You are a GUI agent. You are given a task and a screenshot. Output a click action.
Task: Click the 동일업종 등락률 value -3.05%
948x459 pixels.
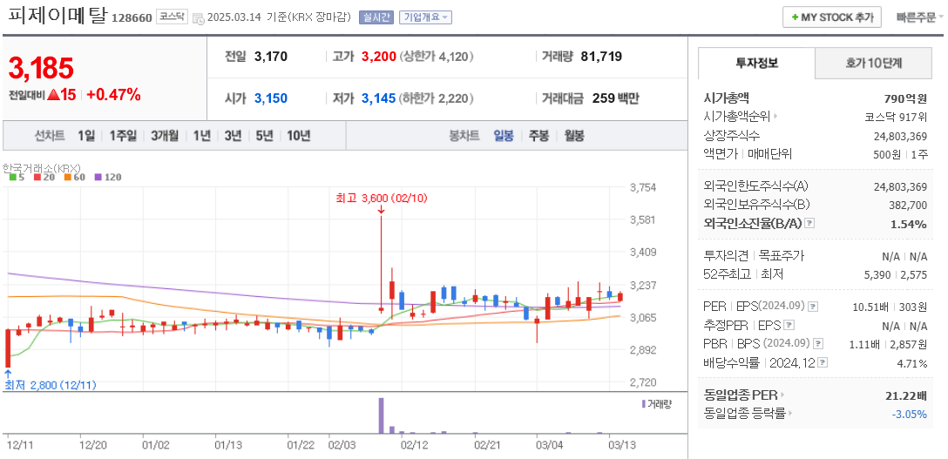pos(910,415)
